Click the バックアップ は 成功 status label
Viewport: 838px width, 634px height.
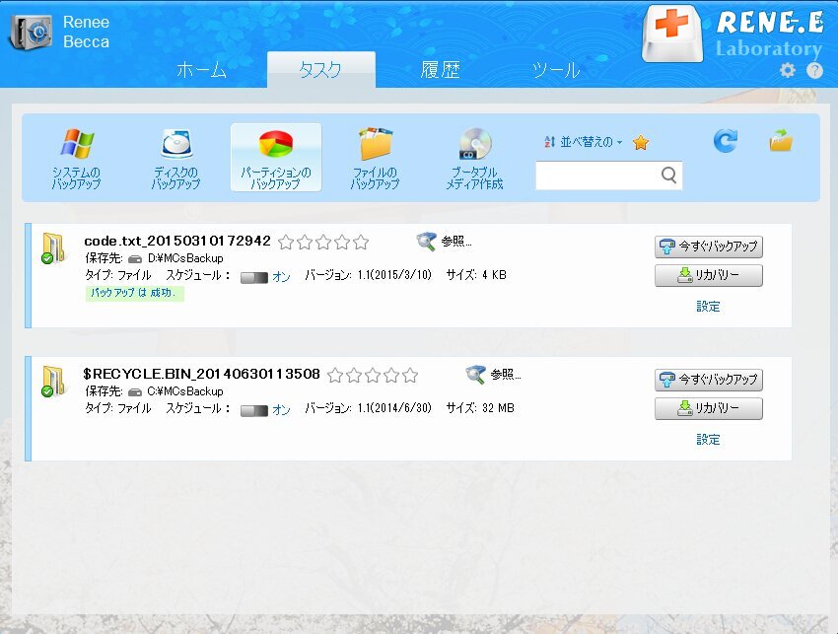[135, 293]
